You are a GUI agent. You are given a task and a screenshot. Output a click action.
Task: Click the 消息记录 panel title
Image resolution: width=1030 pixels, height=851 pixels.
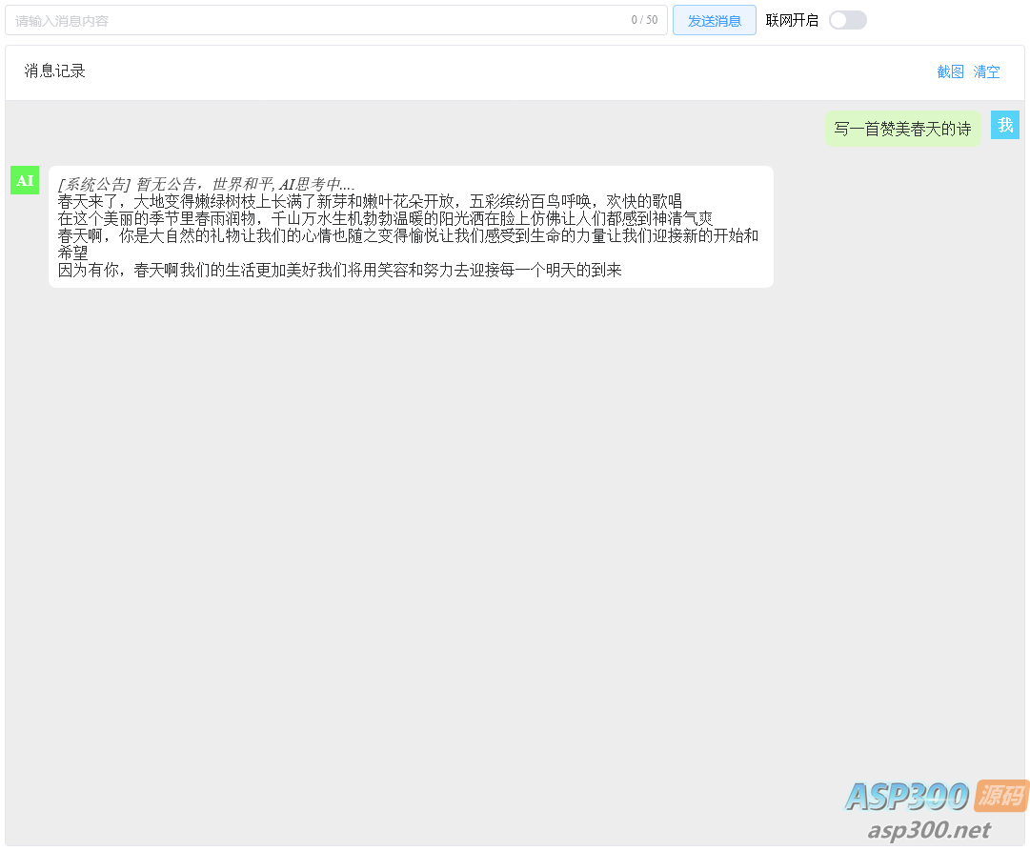[53, 71]
